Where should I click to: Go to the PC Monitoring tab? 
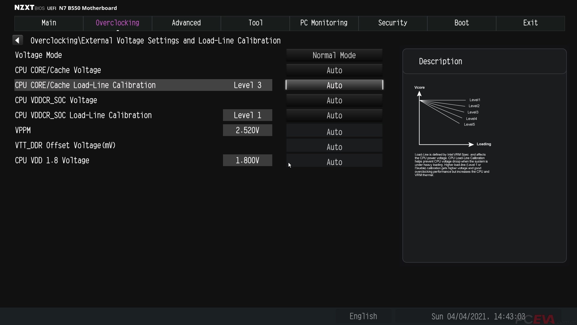click(324, 23)
